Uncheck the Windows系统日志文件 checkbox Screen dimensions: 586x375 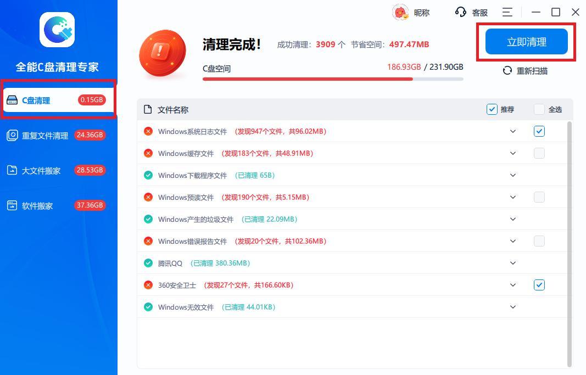(539, 131)
